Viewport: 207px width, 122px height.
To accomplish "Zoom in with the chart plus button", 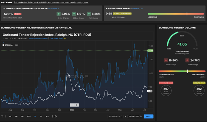I will [77, 105].
